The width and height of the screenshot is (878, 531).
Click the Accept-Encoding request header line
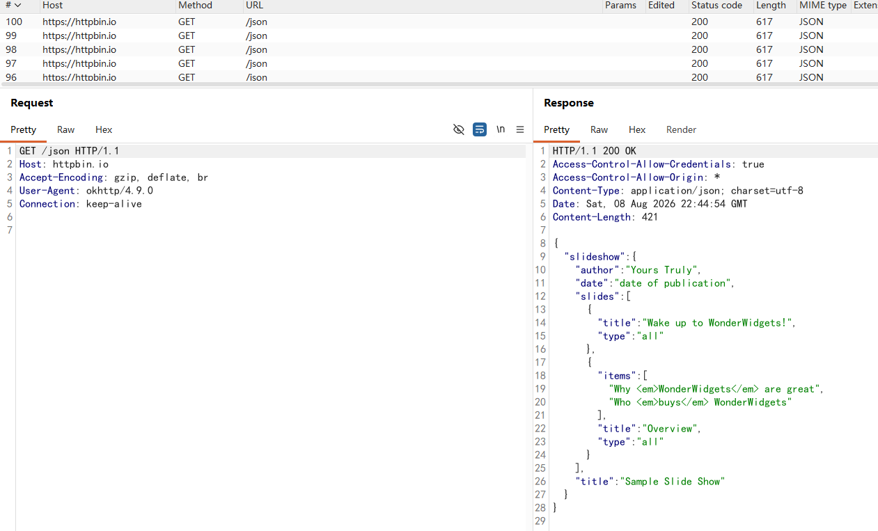(x=113, y=177)
